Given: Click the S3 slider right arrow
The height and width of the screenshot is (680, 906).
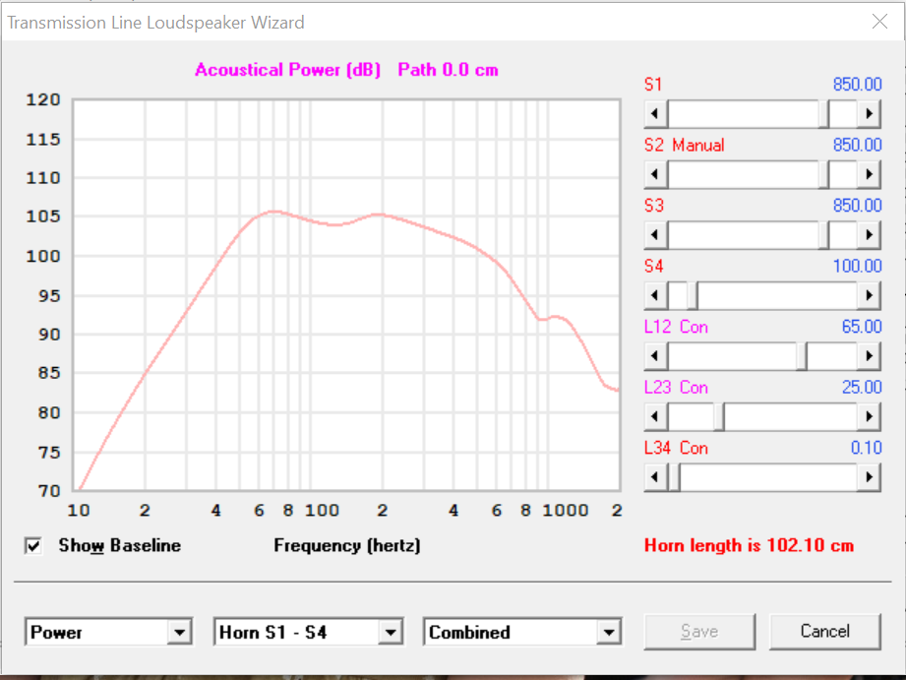Looking at the screenshot, I should pyautogui.click(x=869, y=235).
